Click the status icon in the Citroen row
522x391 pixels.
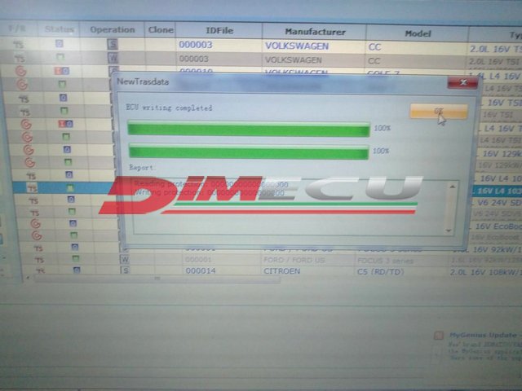pos(76,270)
